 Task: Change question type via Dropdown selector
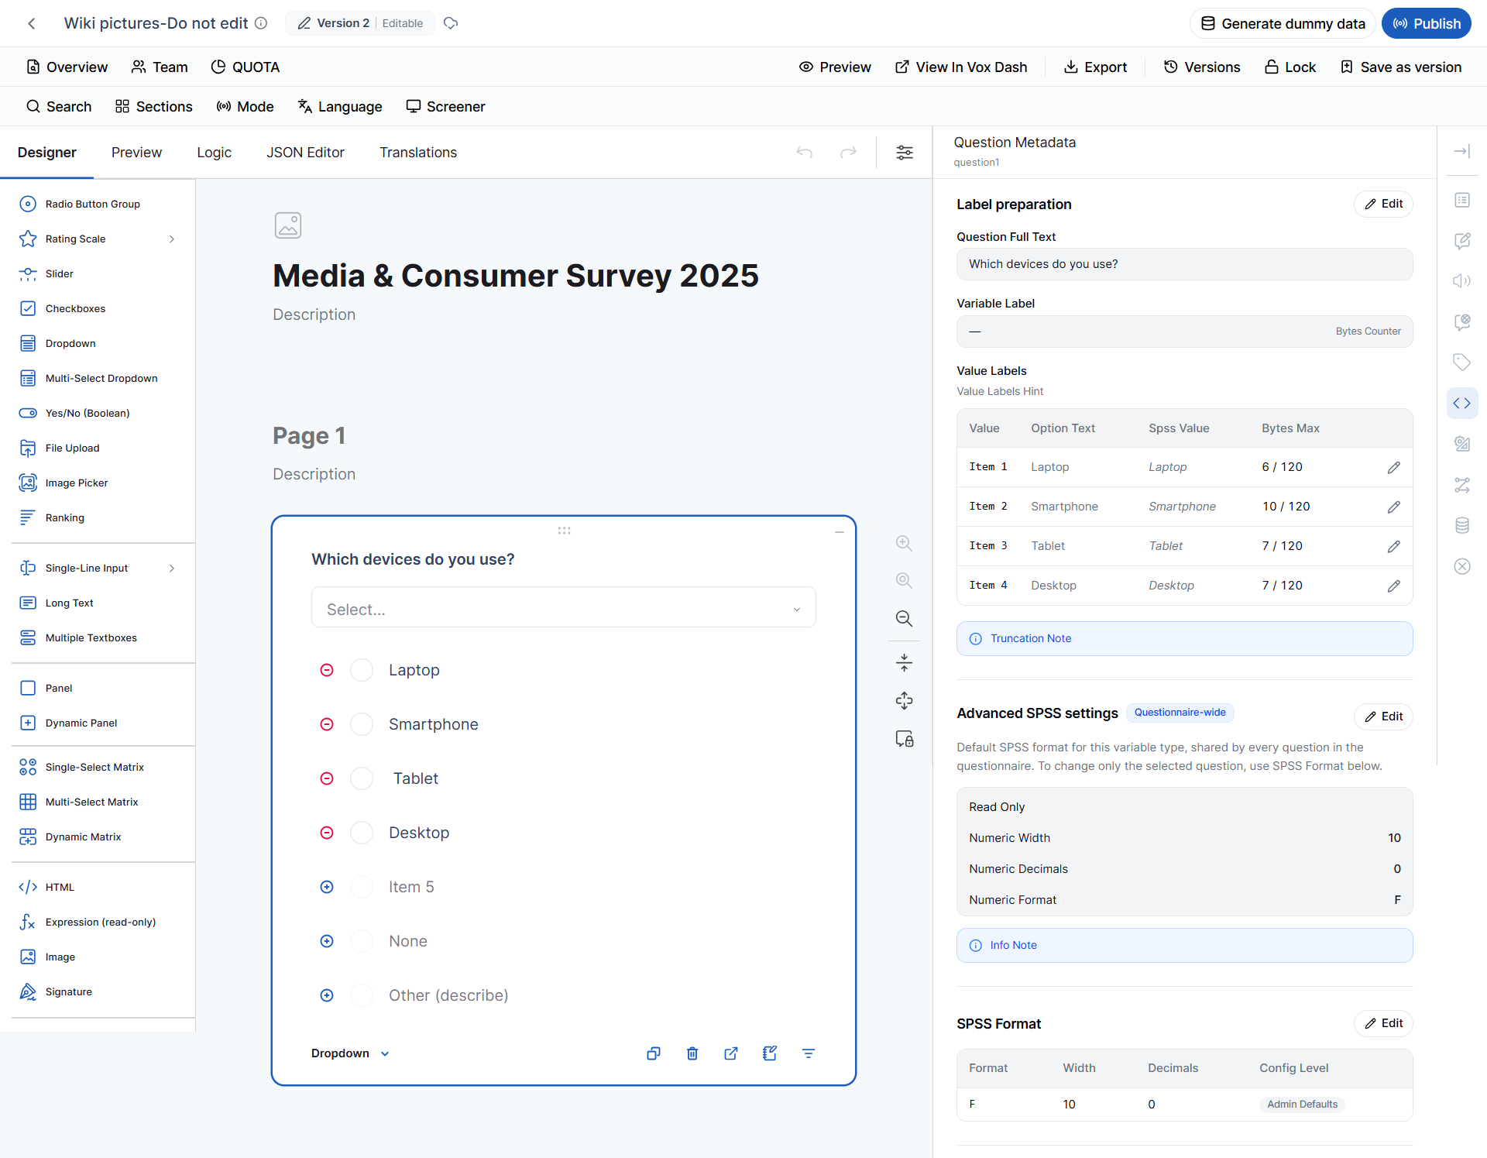tap(351, 1053)
